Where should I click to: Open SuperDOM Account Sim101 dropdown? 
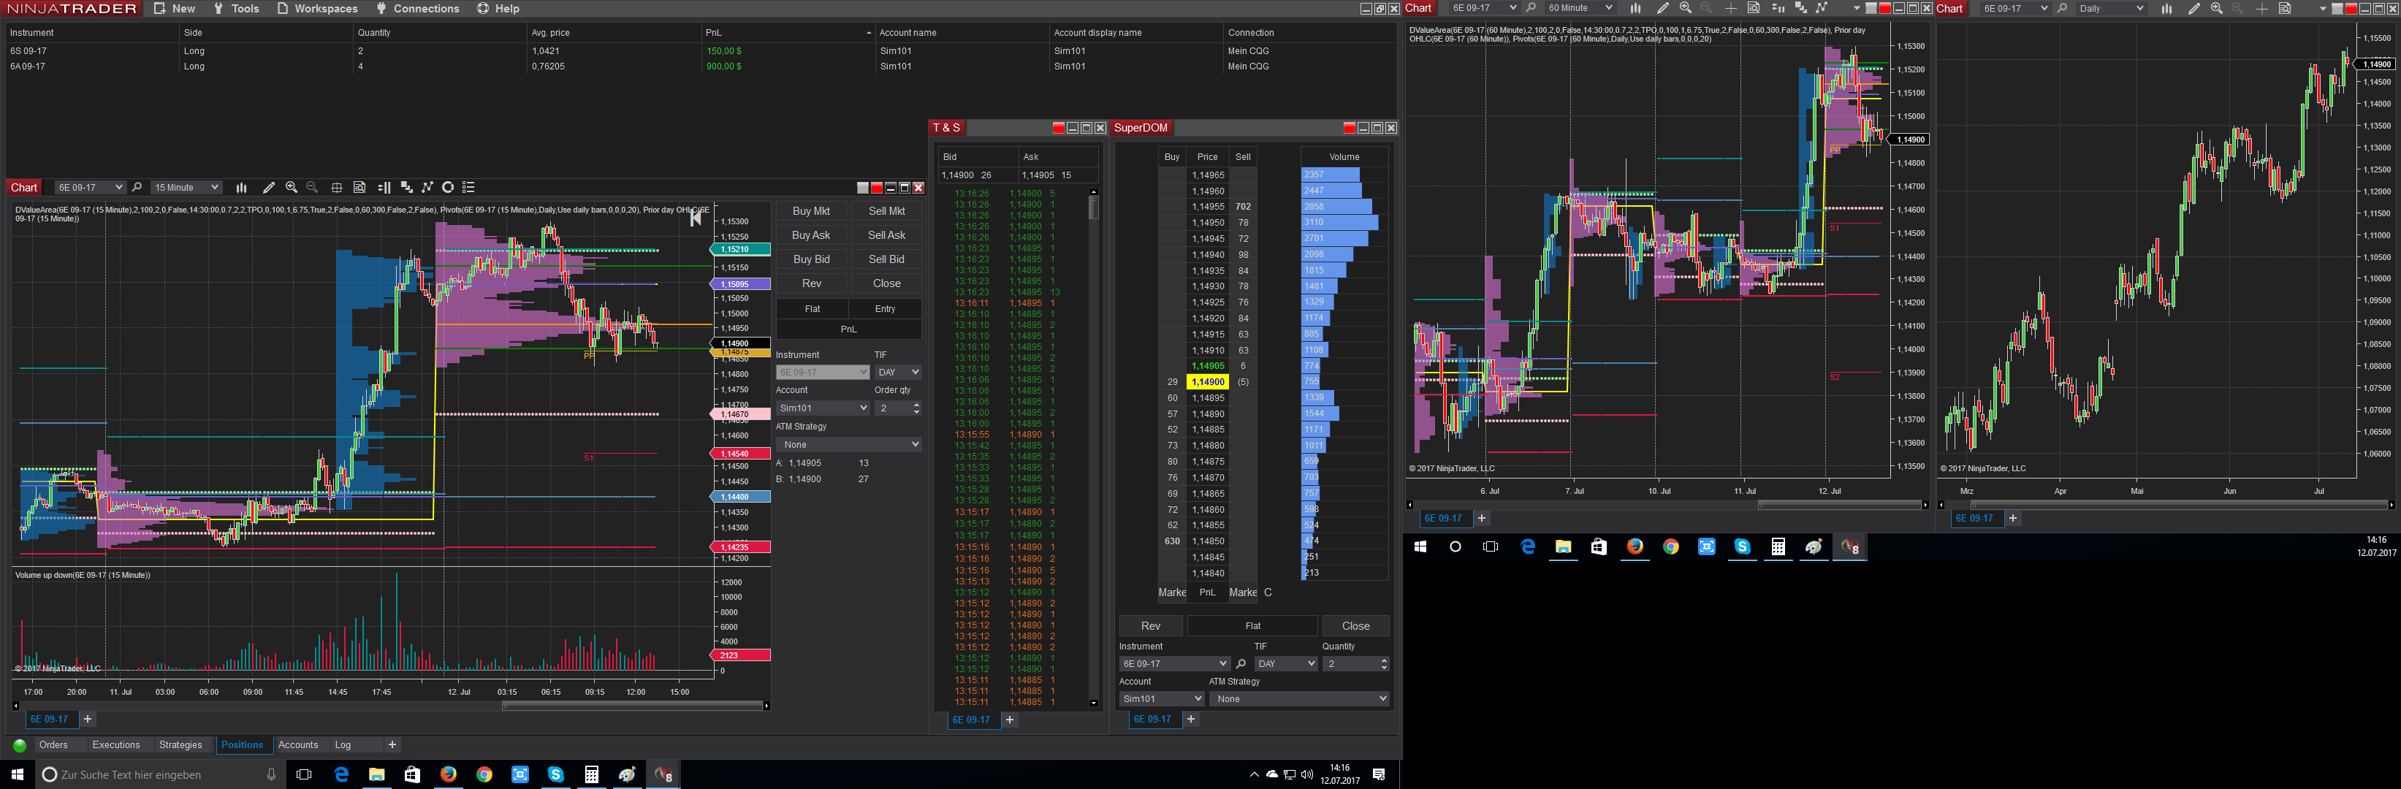[x=1163, y=698]
